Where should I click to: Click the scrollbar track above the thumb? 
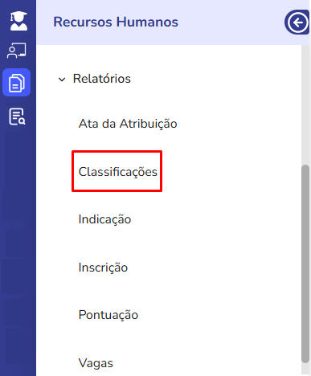pos(305,104)
